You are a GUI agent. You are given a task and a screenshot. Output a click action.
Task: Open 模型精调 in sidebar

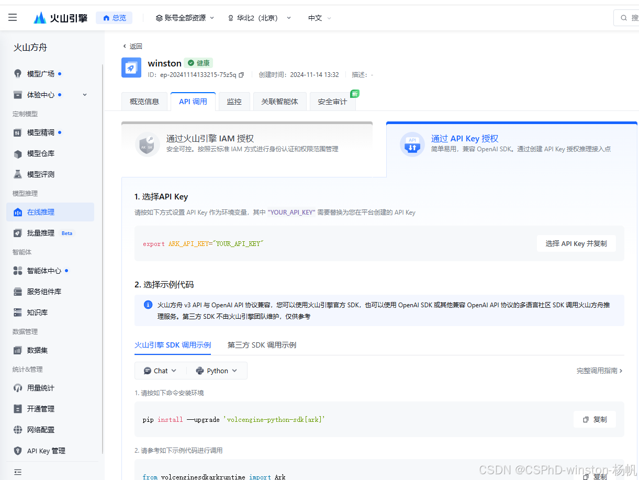50,132
